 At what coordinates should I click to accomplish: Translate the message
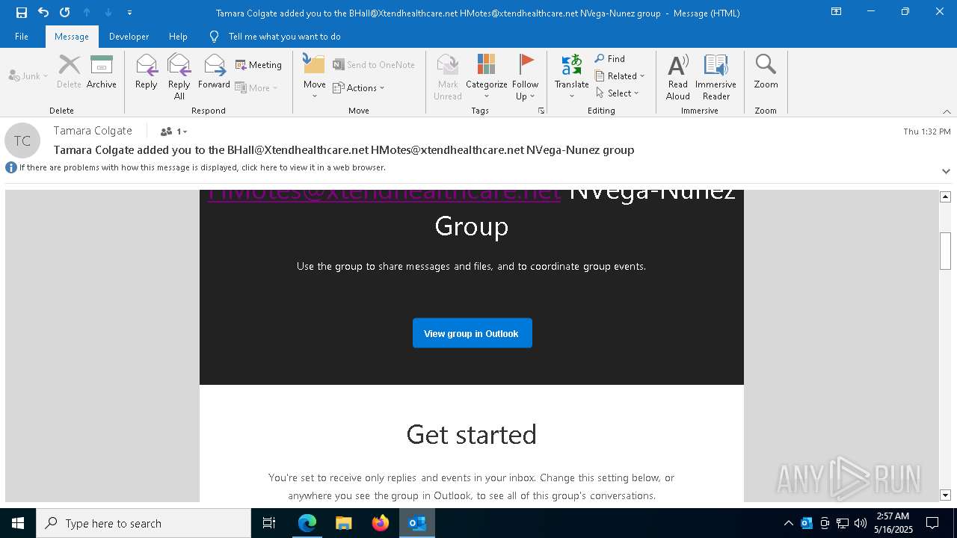(572, 77)
